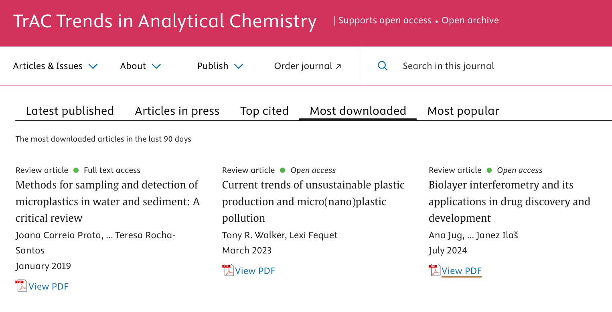Click the Supports open access link
This screenshot has width=612, height=312.
pos(385,20)
